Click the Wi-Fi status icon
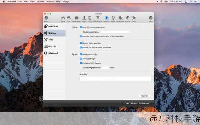This screenshot has width=200, height=125. click(161, 2)
